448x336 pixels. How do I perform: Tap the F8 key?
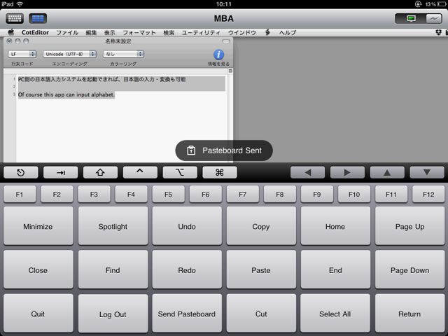click(280, 195)
